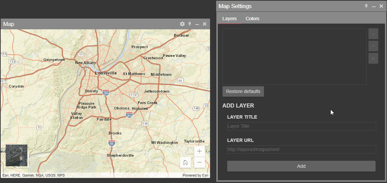Image resolution: width=387 pixels, height=183 pixels.
Task: Move selected layer down
Action: point(373,46)
